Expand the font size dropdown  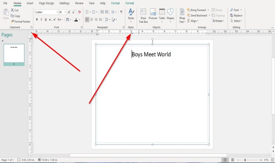pyautogui.click(x=65, y=12)
